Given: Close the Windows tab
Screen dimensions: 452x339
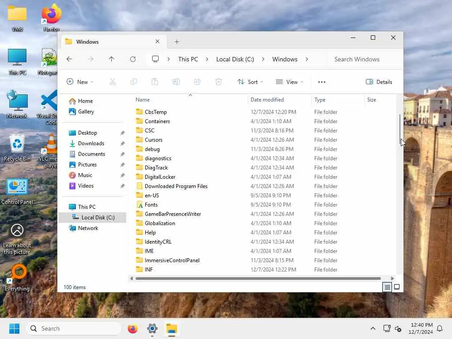Looking at the screenshot, I should point(158,41).
